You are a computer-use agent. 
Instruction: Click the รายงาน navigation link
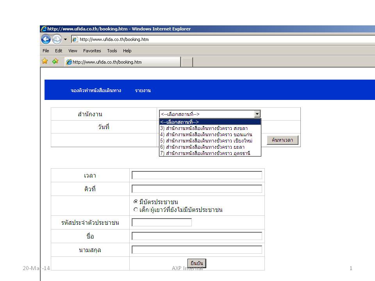click(x=143, y=90)
